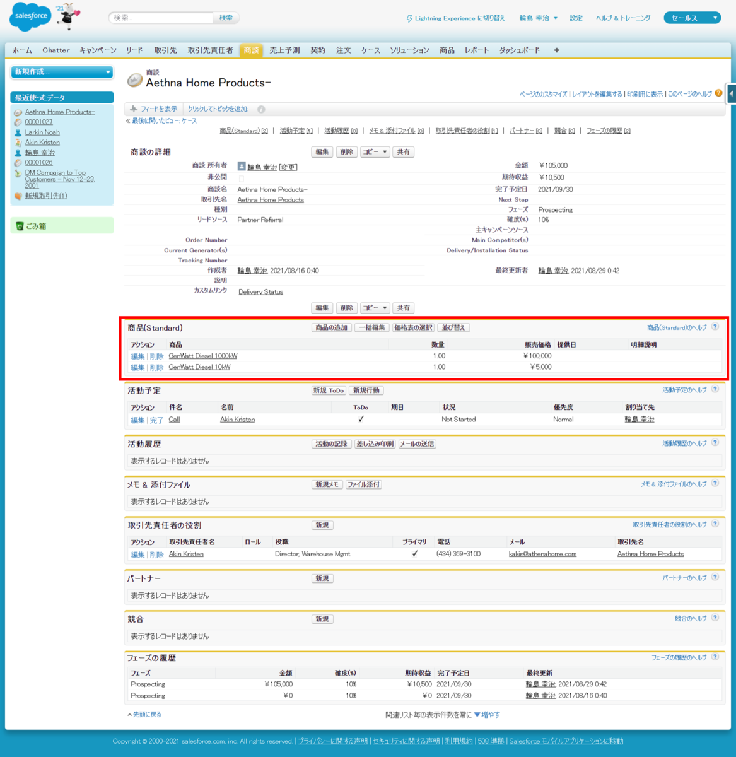Open the ダッシュボード tab
The height and width of the screenshot is (757, 736).
(520, 50)
